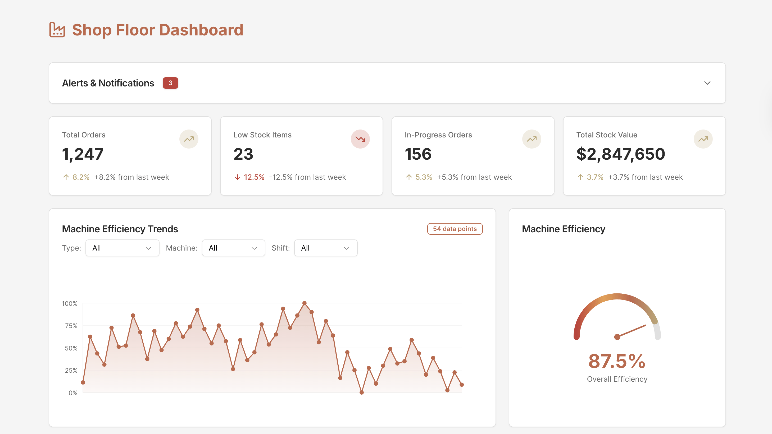The height and width of the screenshot is (434, 772).
Task: Open the Machine filter dropdown
Action: [x=233, y=248]
